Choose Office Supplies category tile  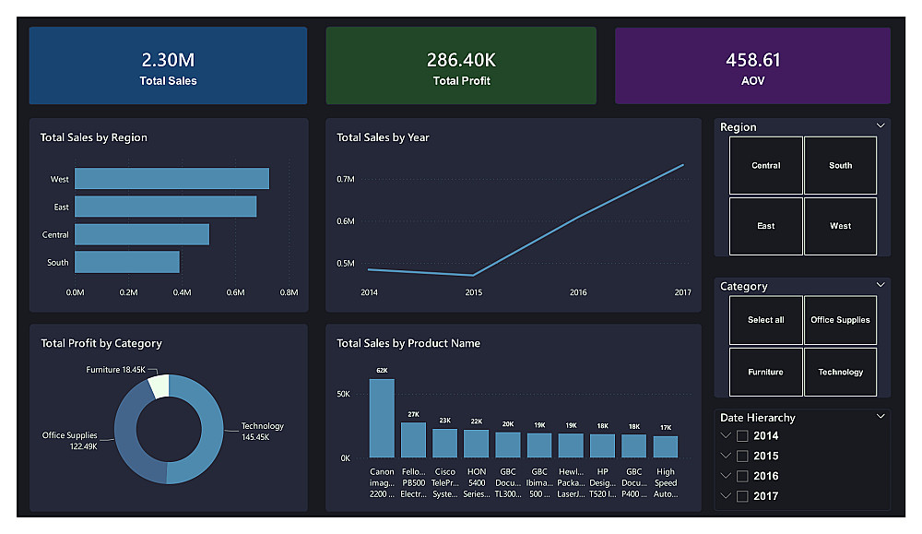tap(840, 320)
